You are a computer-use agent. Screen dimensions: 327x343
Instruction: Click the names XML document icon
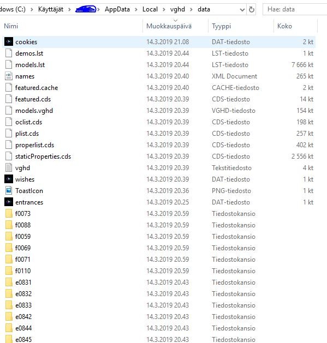coord(9,76)
